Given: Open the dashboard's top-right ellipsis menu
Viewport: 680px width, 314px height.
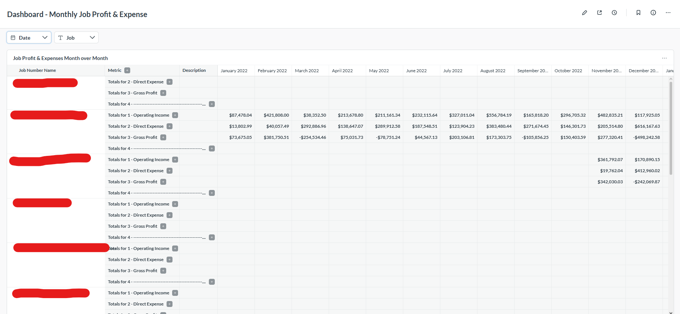Looking at the screenshot, I should pyautogui.click(x=668, y=13).
